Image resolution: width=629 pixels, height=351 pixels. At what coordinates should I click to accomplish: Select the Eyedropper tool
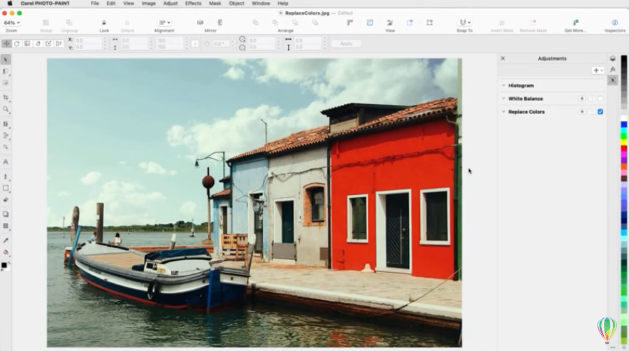(6, 241)
